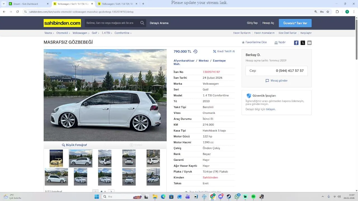This screenshot has width=358, height=201.
Task: Share the listing by email envelope
Action: pyautogui.click(x=309, y=43)
